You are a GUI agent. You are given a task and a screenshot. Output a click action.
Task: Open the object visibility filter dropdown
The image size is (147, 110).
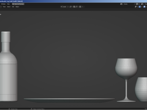(x=136, y=7)
